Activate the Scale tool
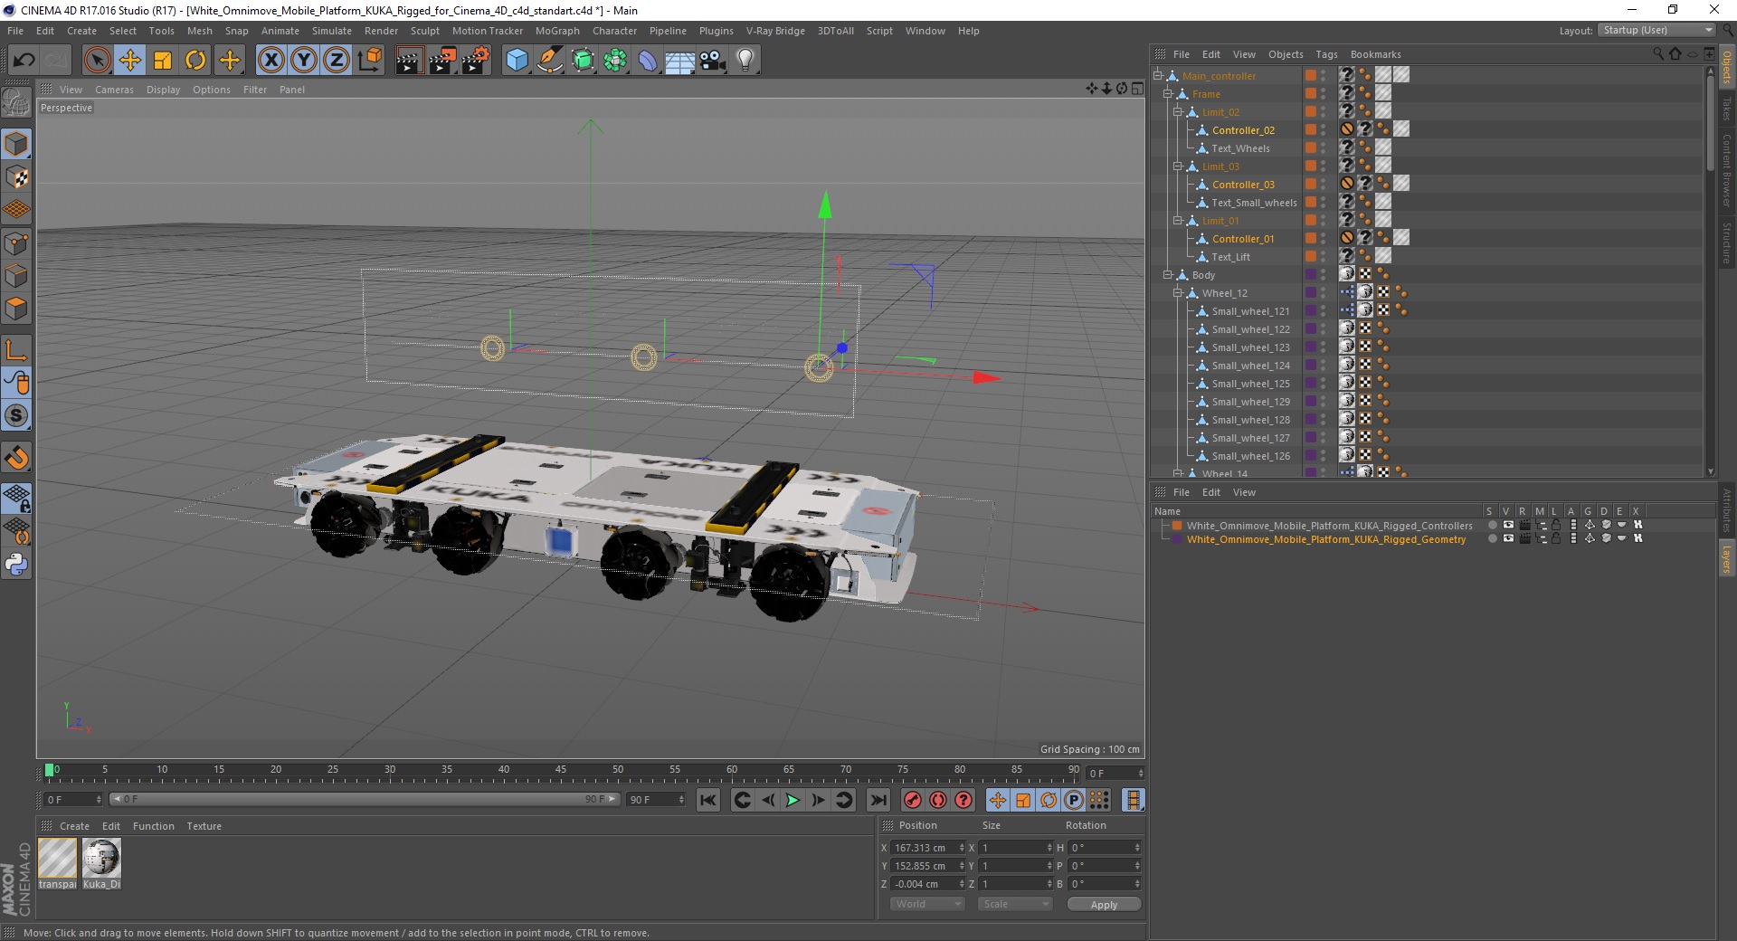The image size is (1737, 941). tap(163, 61)
